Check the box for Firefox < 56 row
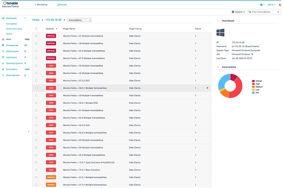The width and height of the screenshot is (283, 188). tap(36, 73)
